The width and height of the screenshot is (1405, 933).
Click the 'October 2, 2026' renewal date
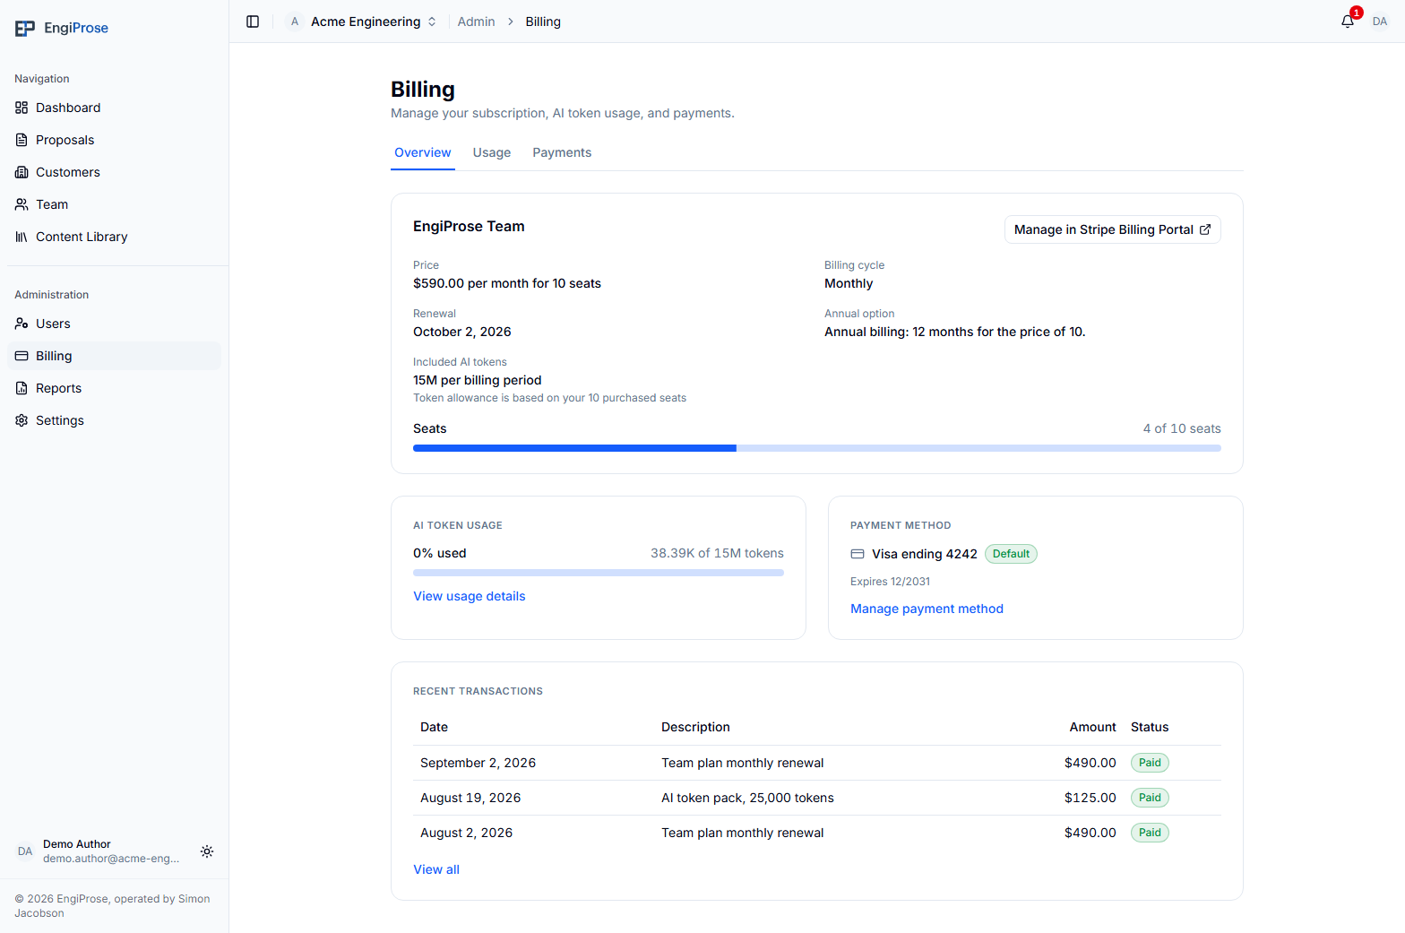(462, 332)
